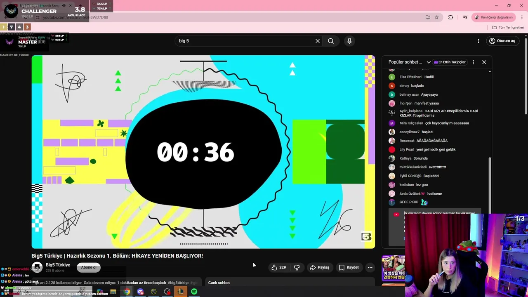This screenshot has height=297, width=528.
Task: Subscribe with the Abone ol button
Action: pyautogui.click(x=89, y=267)
